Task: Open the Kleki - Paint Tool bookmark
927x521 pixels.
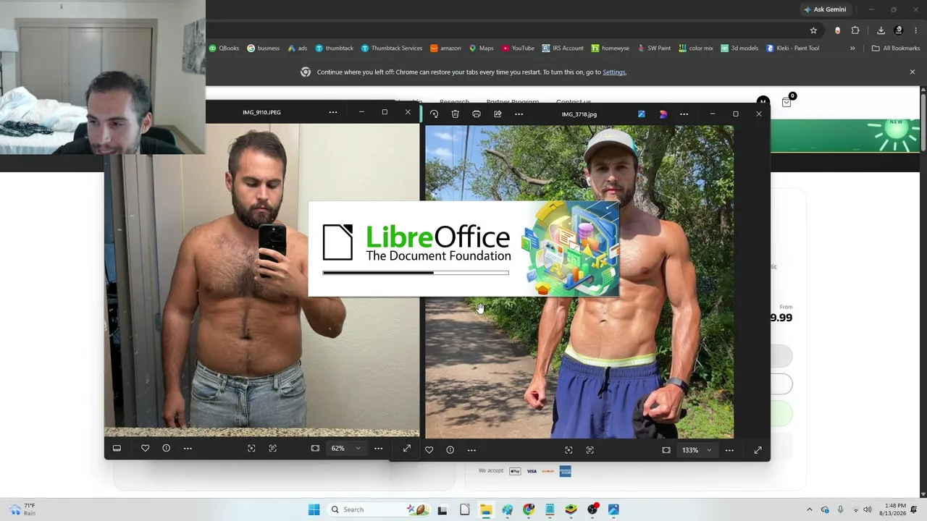Action: tap(792, 48)
